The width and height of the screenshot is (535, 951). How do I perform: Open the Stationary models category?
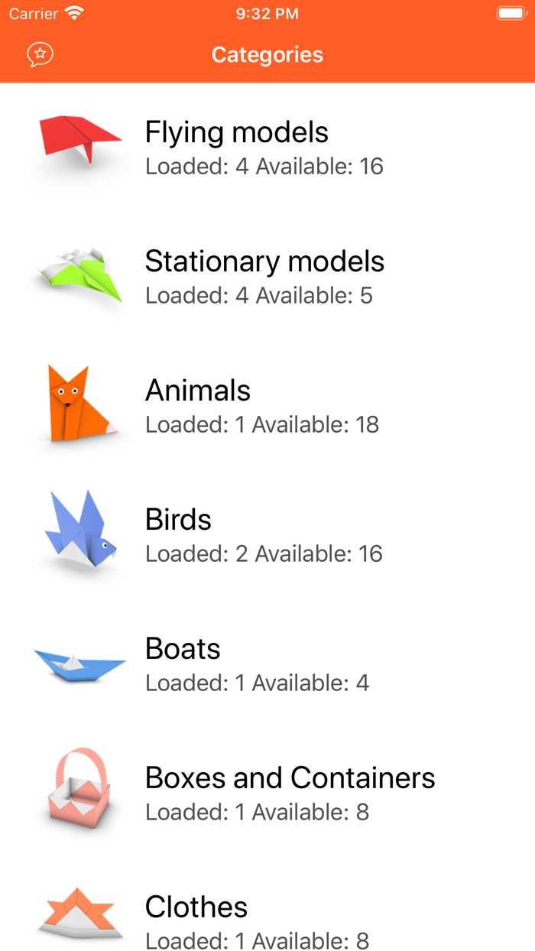click(x=264, y=261)
